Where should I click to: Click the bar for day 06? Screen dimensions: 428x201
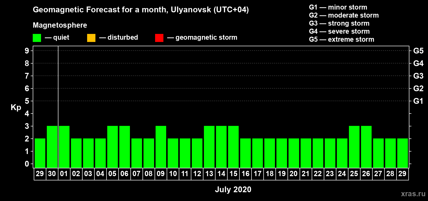(125, 147)
